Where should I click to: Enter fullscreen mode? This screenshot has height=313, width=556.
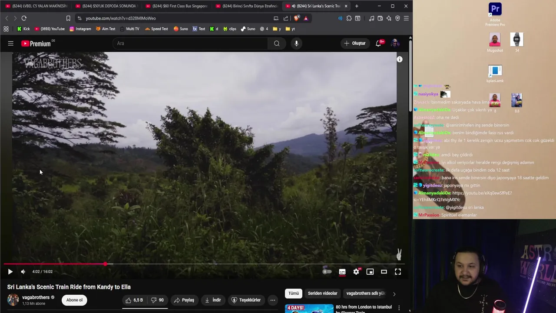(x=398, y=272)
